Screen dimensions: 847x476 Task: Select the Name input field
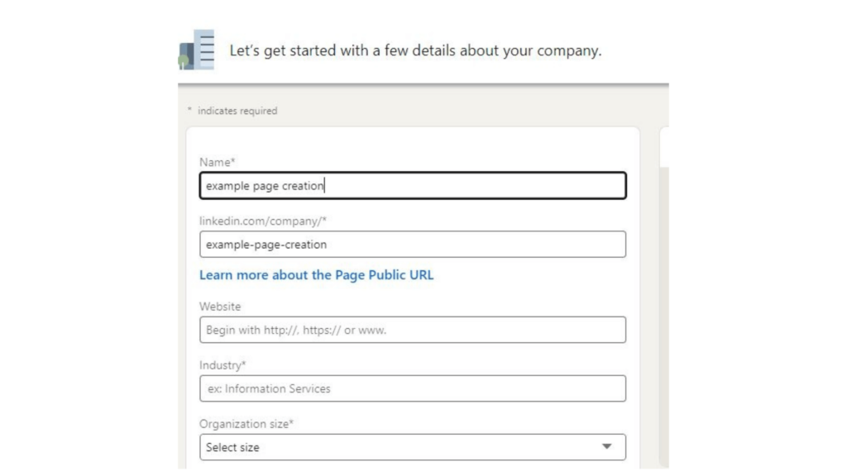pos(412,185)
